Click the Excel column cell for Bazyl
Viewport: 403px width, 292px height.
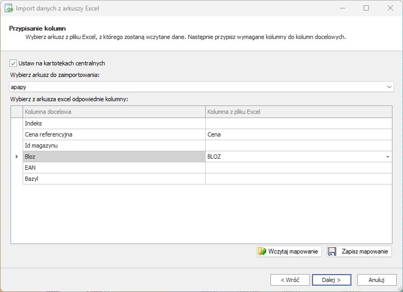(x=298, y=179)
